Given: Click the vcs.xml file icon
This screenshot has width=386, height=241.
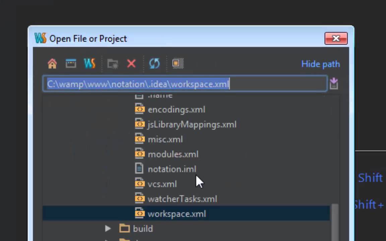Looking at the screenshot, I should 140,184.
